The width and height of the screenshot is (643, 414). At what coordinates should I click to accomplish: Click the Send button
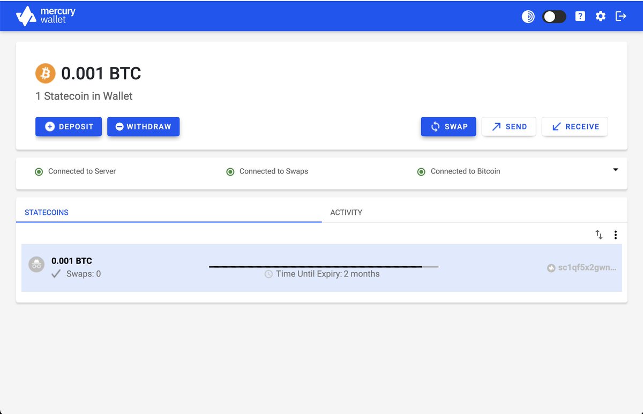pyautogui.click(x=509, y=127)
